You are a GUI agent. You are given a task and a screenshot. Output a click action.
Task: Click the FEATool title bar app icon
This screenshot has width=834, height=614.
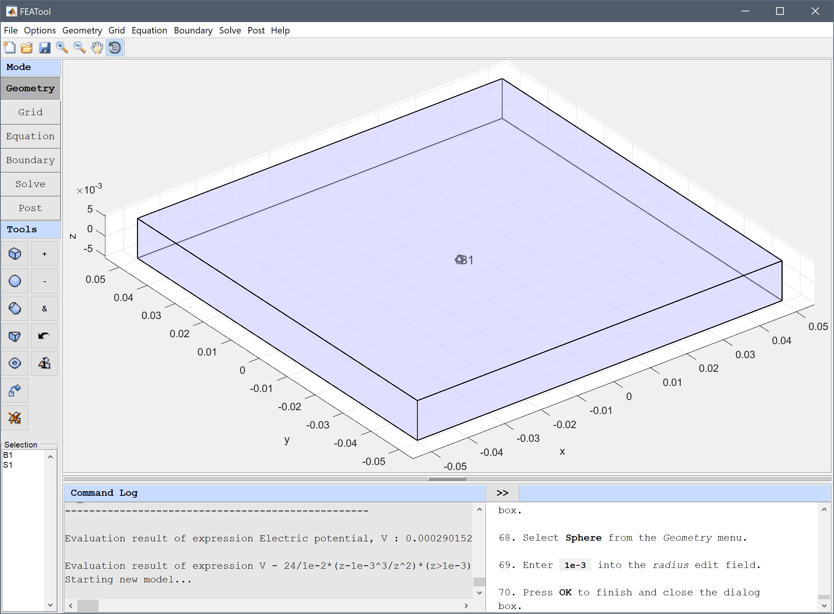pyautogui.click(x=11, y=11)
